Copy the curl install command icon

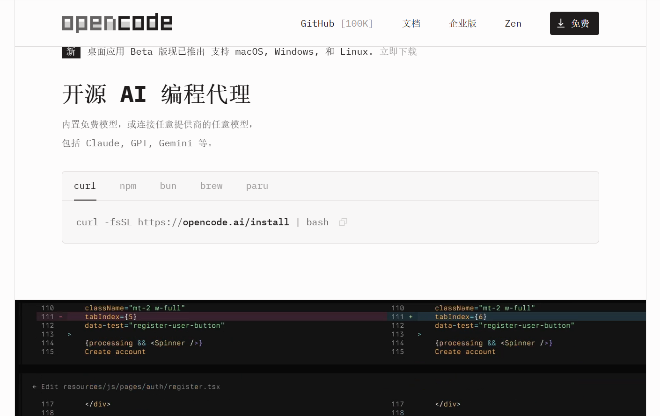(x=343, y=222)
